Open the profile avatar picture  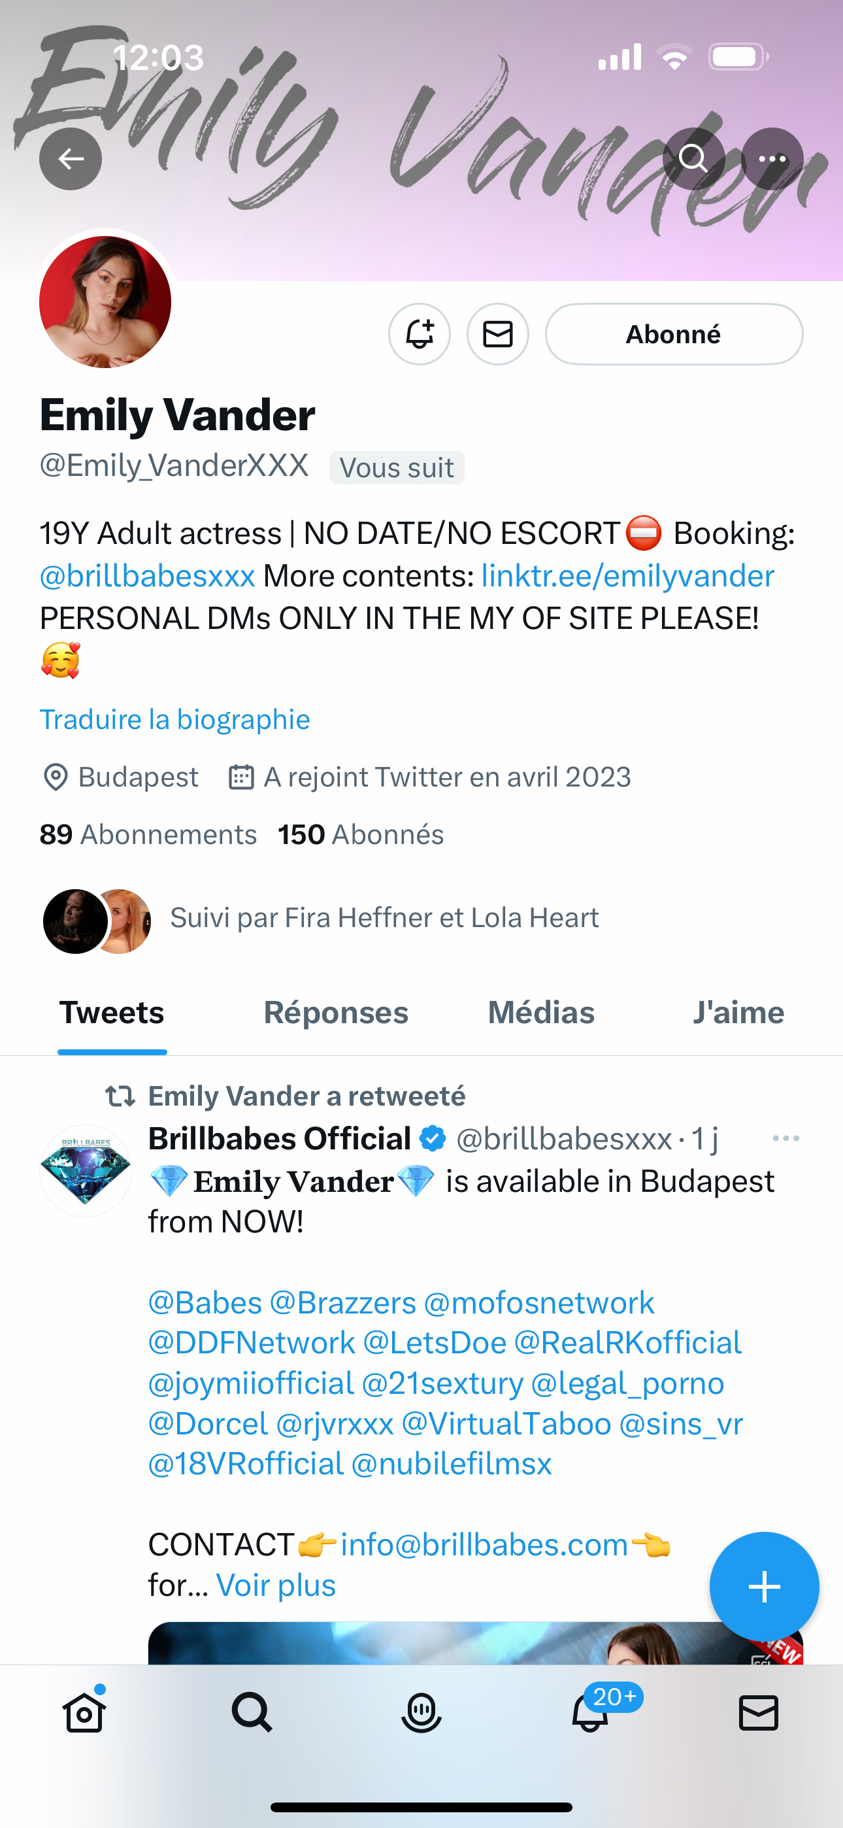point(105,302)
